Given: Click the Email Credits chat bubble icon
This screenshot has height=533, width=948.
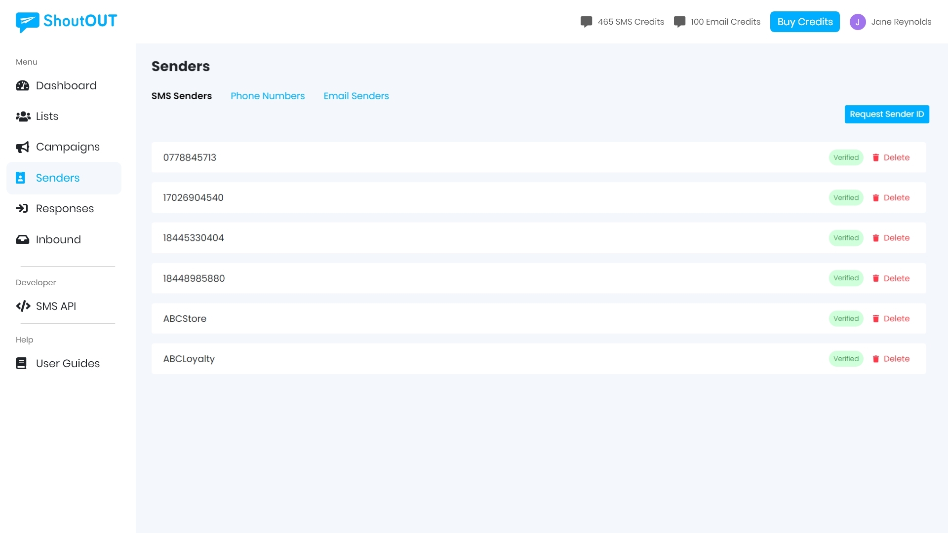Looking at the screenshot, I should click(679, 22).
